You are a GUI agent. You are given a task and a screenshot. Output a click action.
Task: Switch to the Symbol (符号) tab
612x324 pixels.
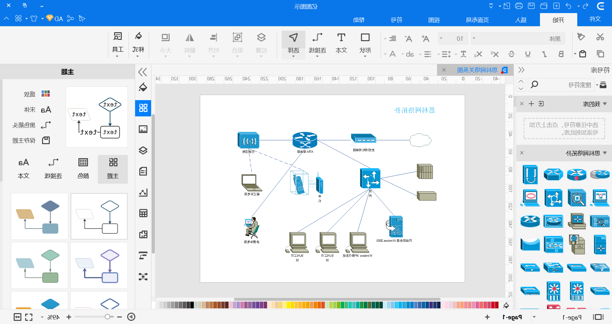pos(396,20)
